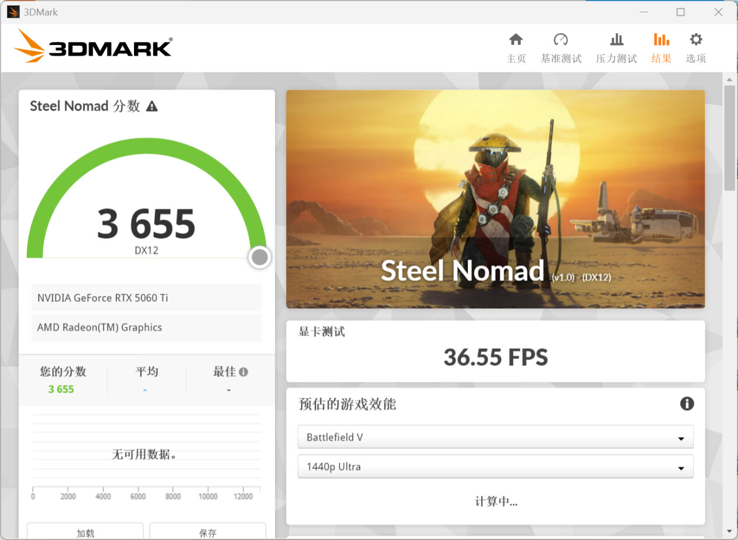Expand the 1440p Ultra resolution dropdown
738x540 pixels.
tap(495, 467)
